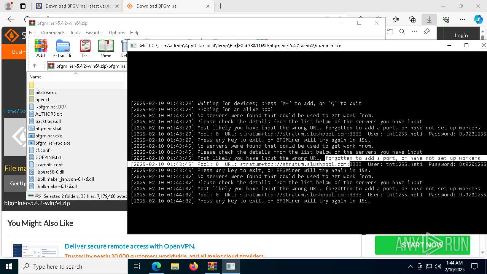Click the Windows Start button
The height and width of the screenshot is (274, 487).
click(9, 266)
